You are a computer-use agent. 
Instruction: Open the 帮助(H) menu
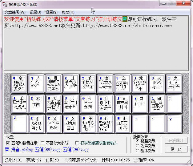[68, 12]
